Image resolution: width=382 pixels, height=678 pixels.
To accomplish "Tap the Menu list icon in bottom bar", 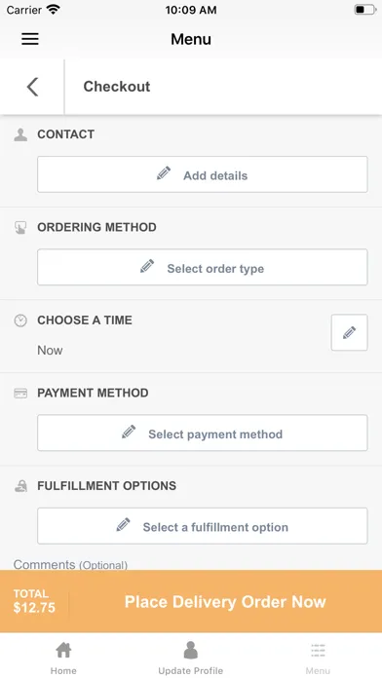I will [318, 650].
